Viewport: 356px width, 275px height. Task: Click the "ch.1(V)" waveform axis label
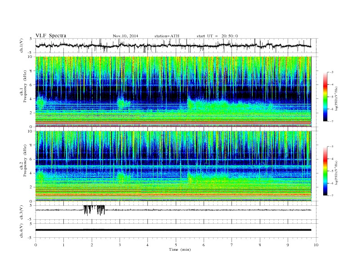[22, 45]
